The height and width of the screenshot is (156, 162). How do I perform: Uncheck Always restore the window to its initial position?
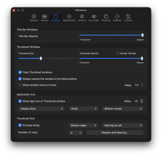(x=20, y=79)
